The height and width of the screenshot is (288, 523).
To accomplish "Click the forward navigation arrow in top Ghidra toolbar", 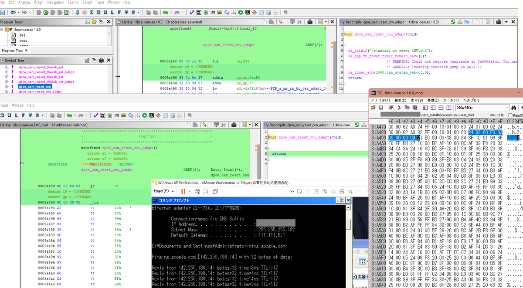I will pos(24,12).
